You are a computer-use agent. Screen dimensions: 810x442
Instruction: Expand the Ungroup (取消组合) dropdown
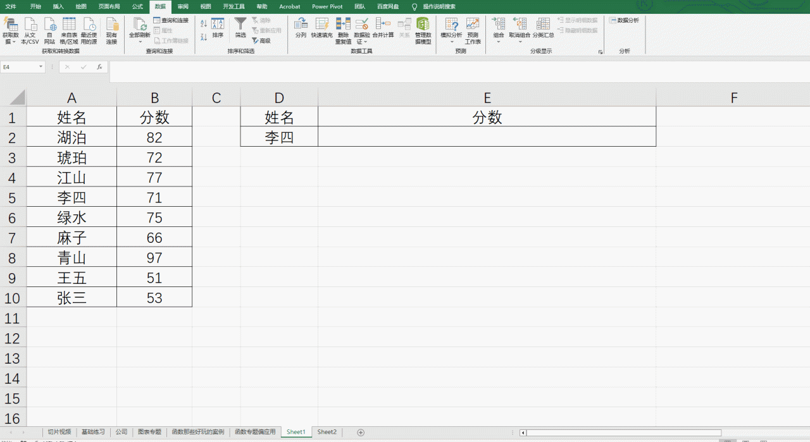point(520,42)
